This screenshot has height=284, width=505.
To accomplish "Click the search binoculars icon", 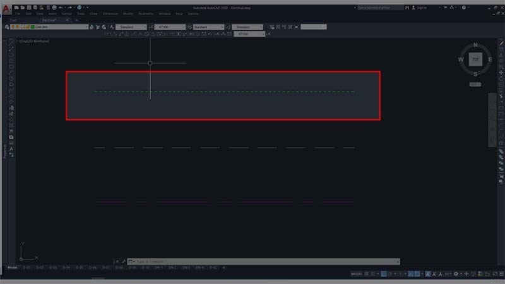I will pos(407,8).
